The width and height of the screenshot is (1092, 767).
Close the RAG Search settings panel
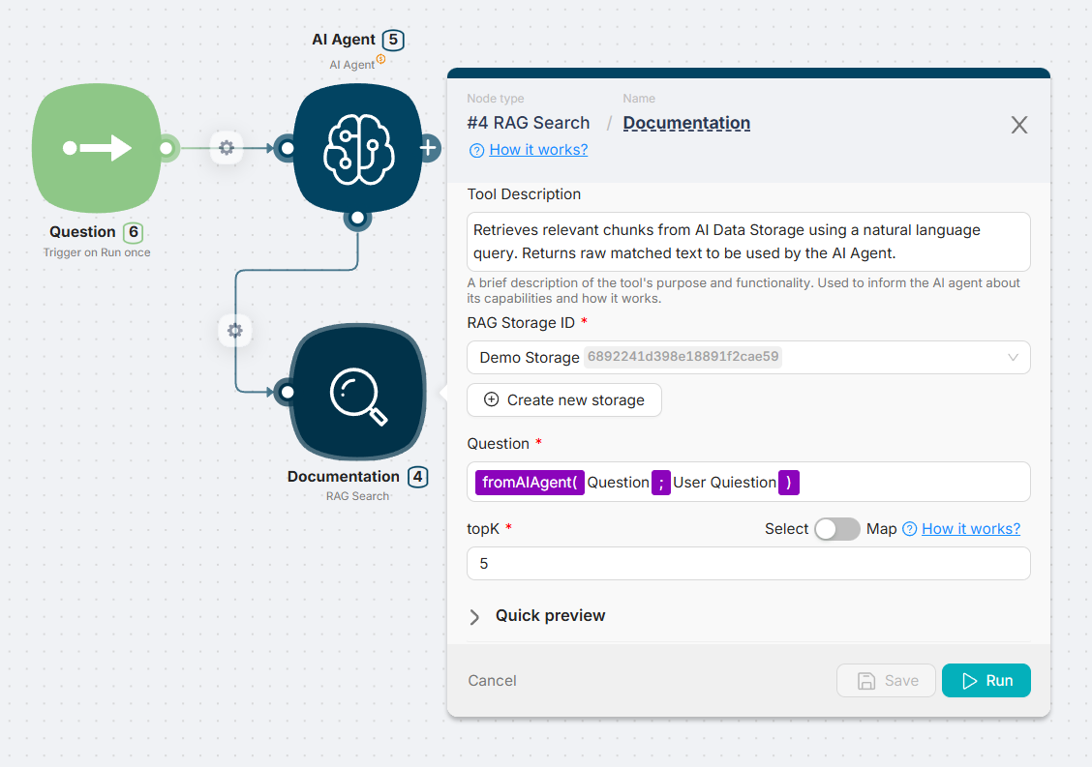[1018, 125]
